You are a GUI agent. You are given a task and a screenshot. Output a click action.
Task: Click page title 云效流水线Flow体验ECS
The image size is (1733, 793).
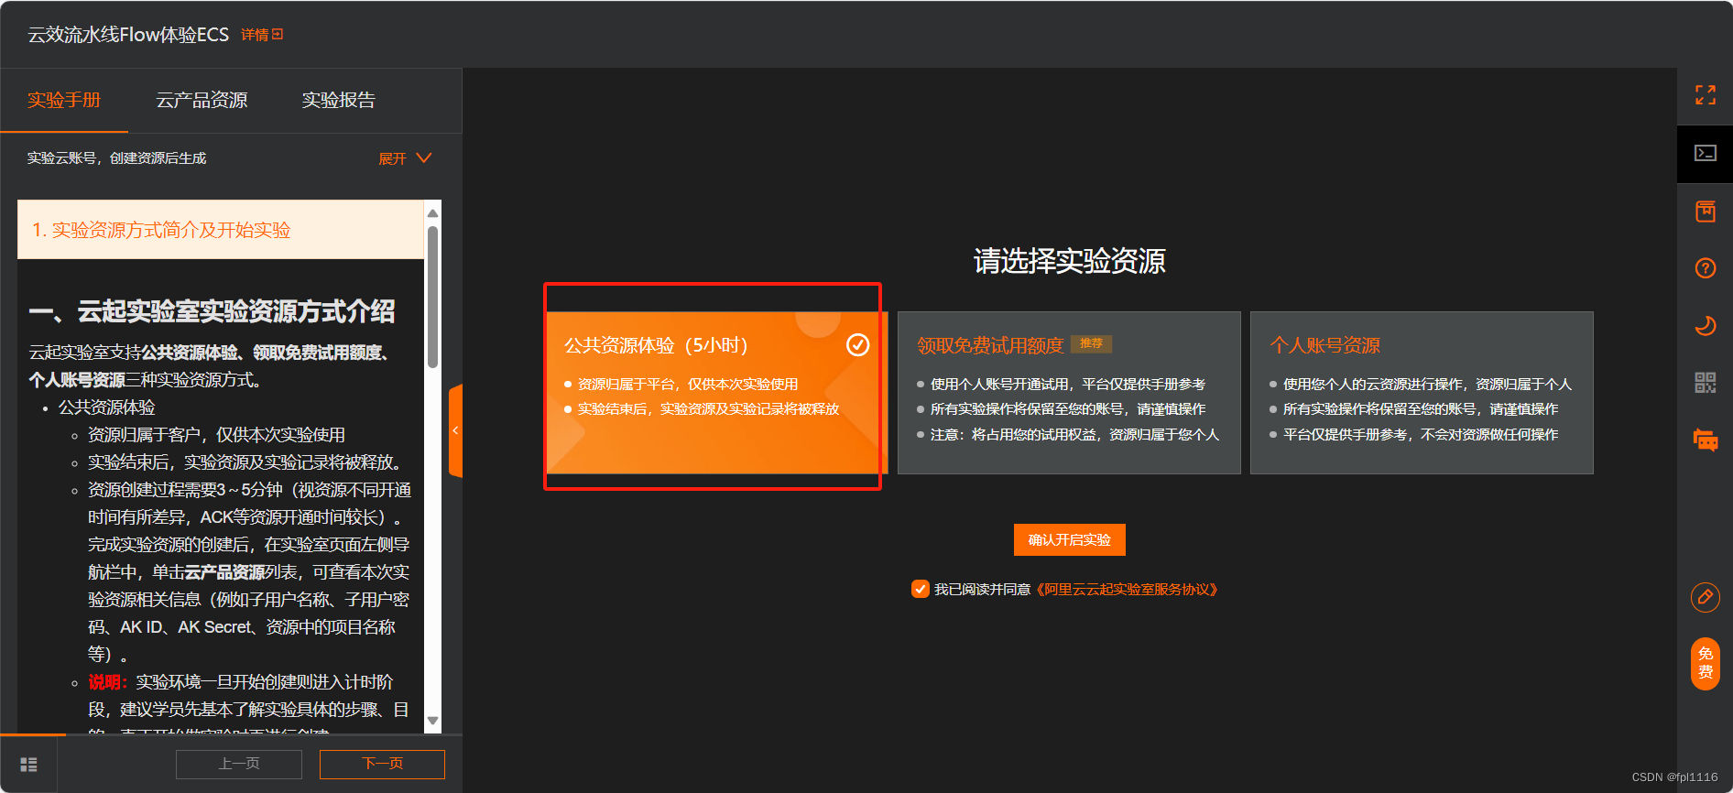[x=128, y=35]
